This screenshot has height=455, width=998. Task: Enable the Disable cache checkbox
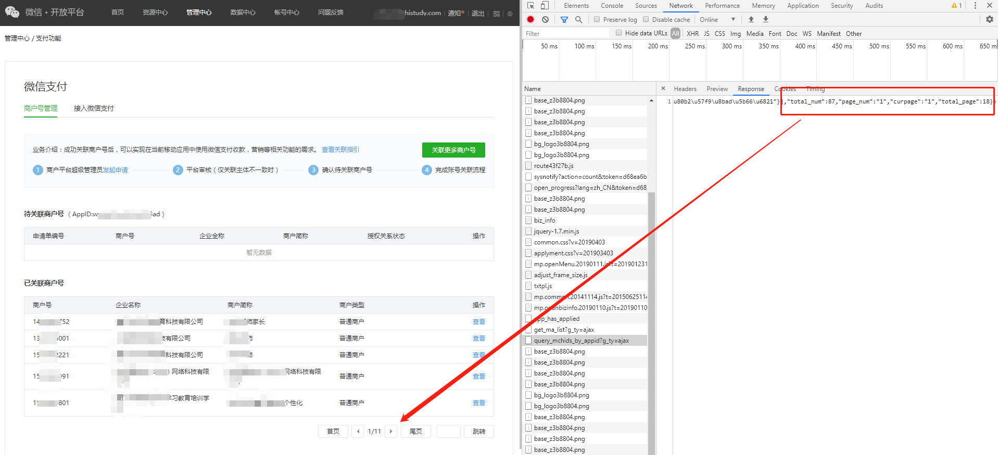click(646, 20)
